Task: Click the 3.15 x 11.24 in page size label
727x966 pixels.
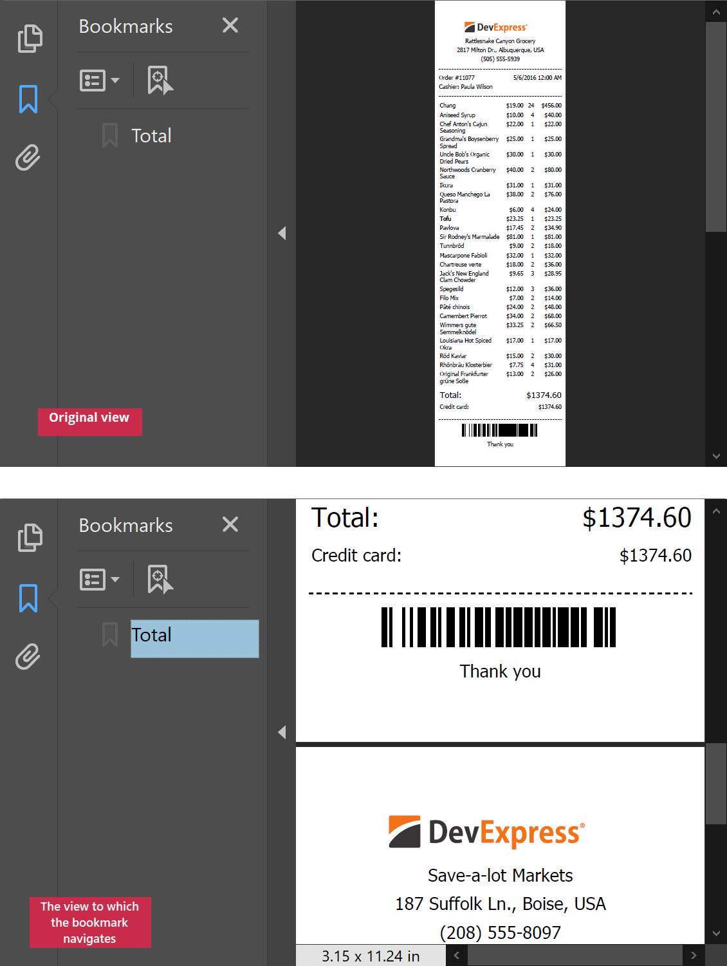Action: point(371,956)
